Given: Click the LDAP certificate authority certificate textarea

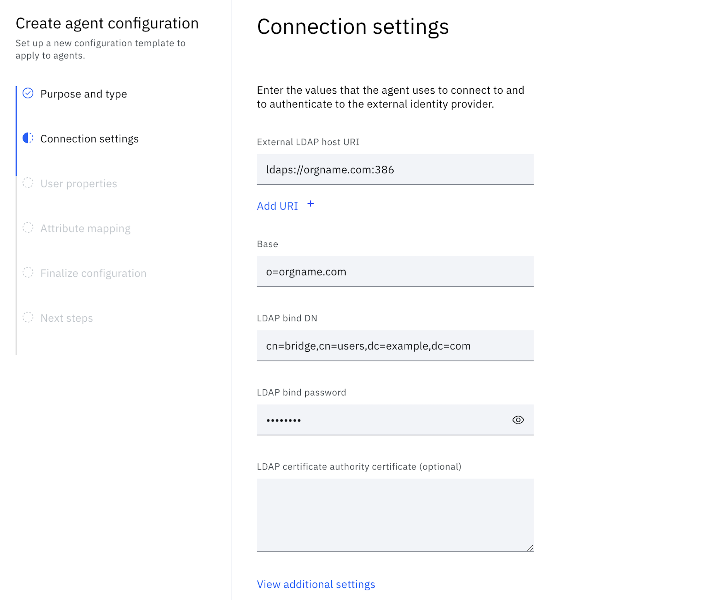Looking at the screenshot, I should coord(395,514).
